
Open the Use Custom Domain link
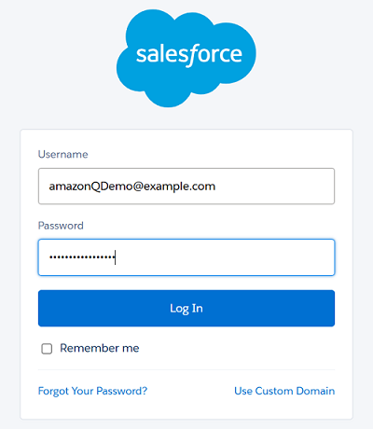[x=284, y=391]
